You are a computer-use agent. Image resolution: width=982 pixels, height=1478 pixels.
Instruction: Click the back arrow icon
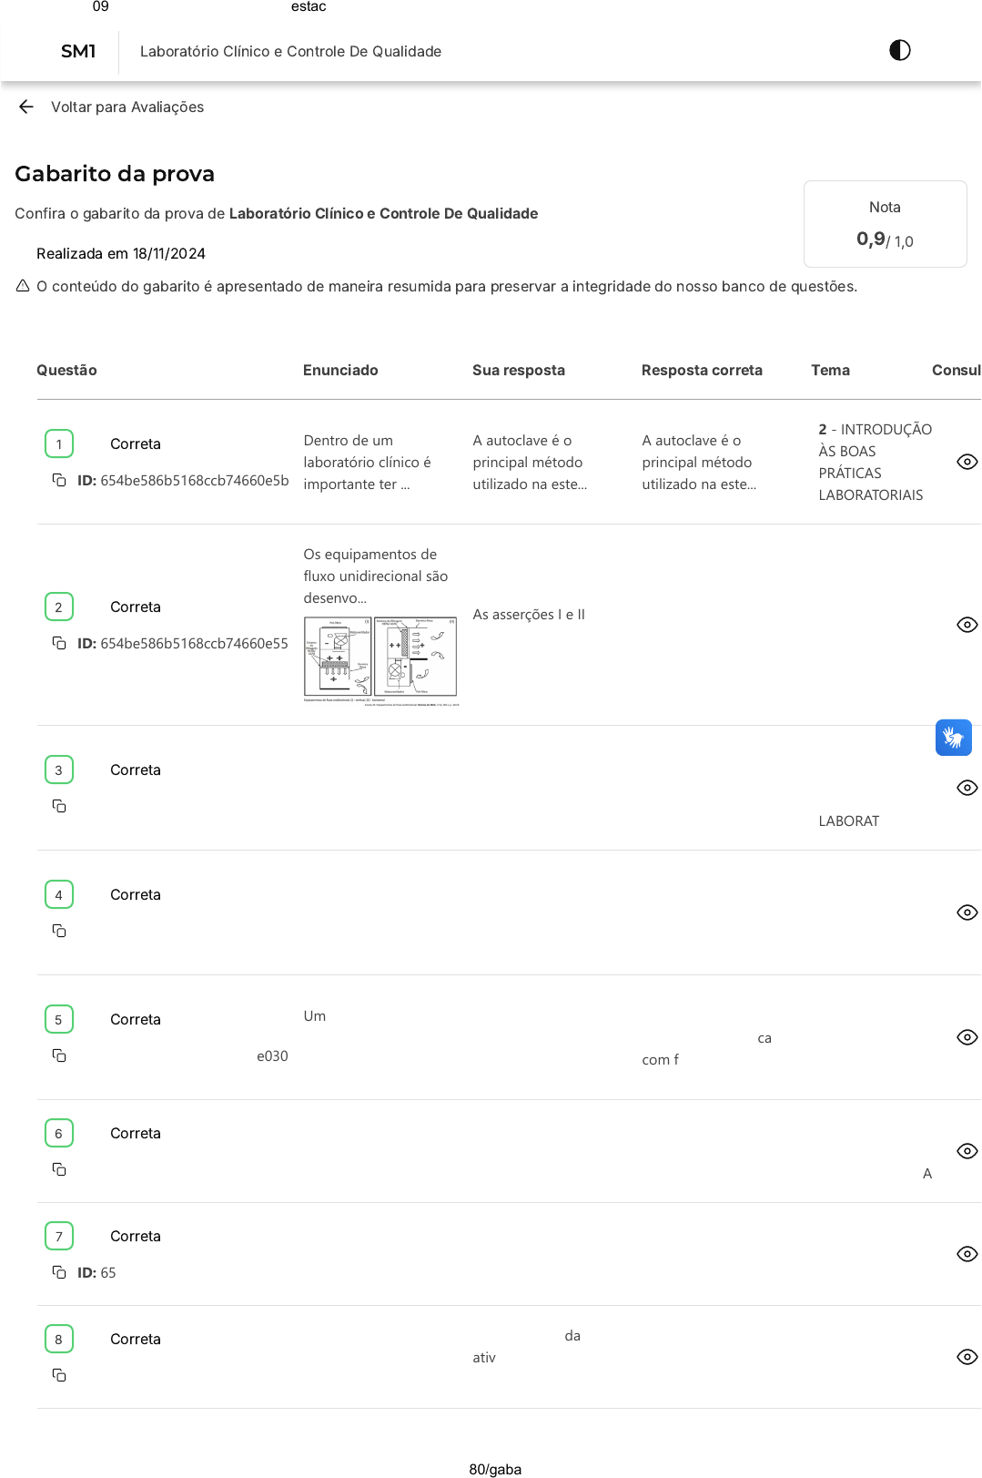pos(26,107)
